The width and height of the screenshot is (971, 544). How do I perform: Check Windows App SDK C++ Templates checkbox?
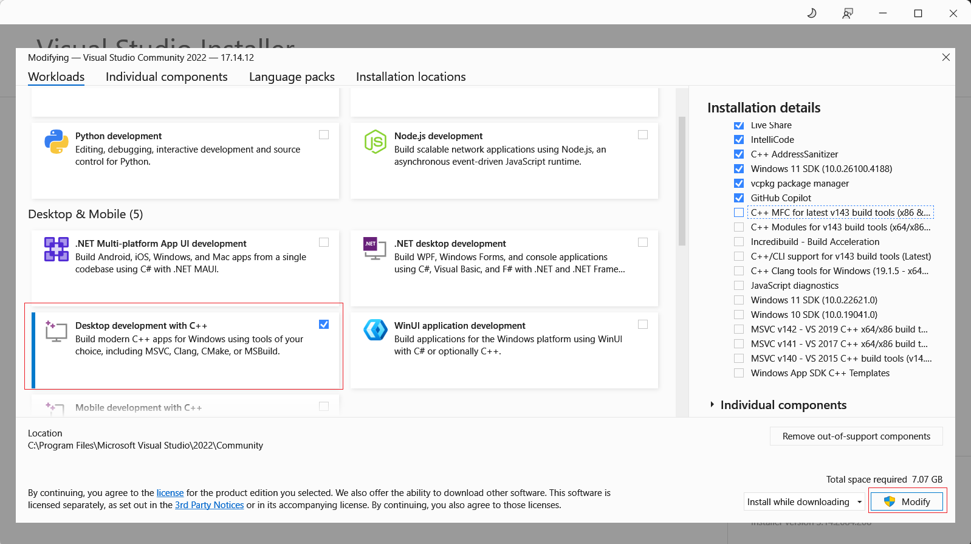[739, 373]
